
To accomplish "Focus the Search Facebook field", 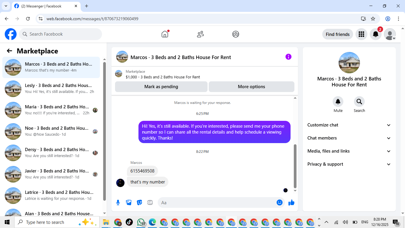I will (60, 34).
